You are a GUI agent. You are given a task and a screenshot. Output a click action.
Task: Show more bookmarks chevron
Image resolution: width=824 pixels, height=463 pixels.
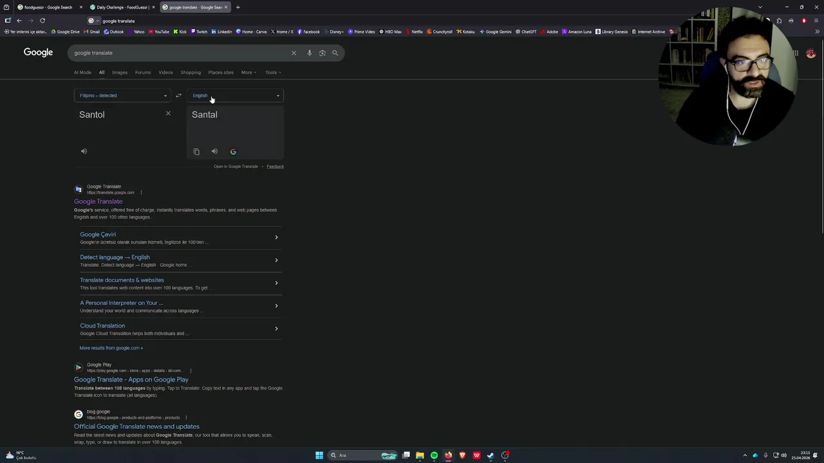(x=817, y=32)
